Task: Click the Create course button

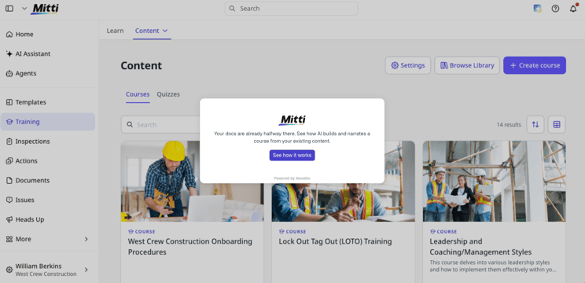Action: (x=535, y=65)
